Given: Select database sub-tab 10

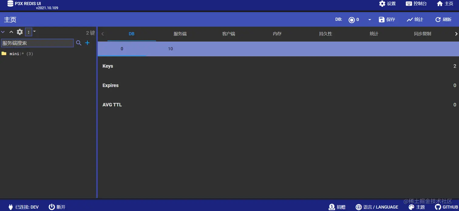Looking at the screenshot, I should 170,49.
